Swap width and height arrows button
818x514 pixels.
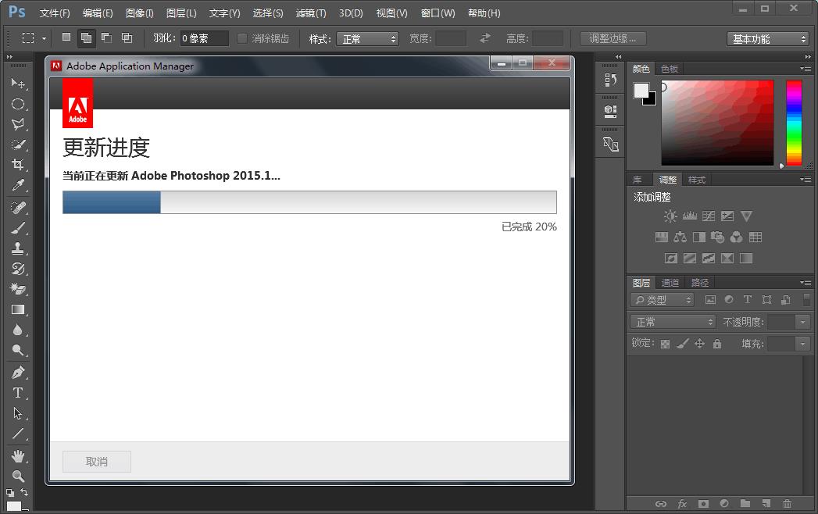pos(485,38)
